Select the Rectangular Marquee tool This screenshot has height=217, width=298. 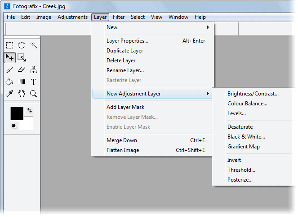(9, 45)
